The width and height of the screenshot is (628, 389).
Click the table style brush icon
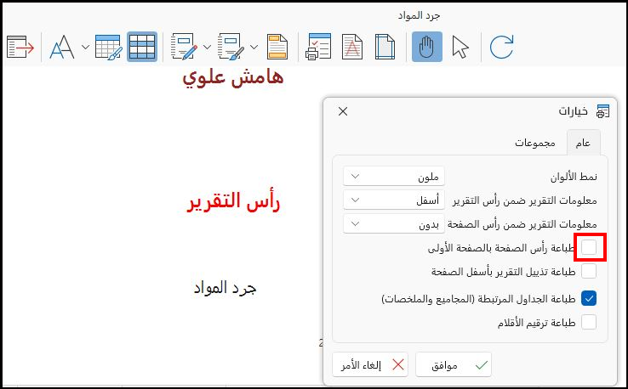[108, 47]
